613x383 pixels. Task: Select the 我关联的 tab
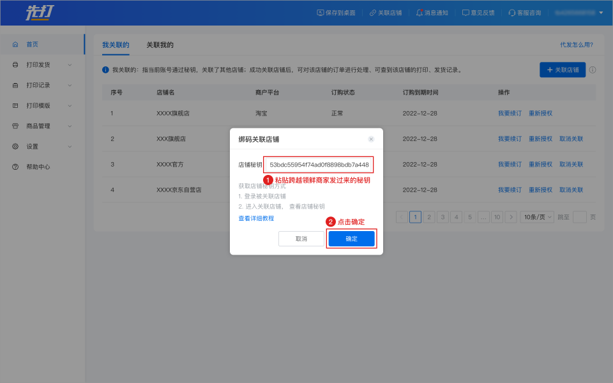(x=116, y=45)
